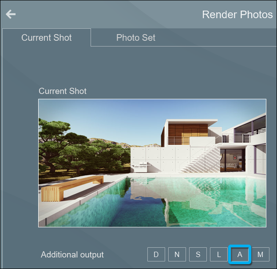The width and height of the screenshot is (277, 269).
Task: Enable the L lighting map output
Action: [x=219, y=254]
